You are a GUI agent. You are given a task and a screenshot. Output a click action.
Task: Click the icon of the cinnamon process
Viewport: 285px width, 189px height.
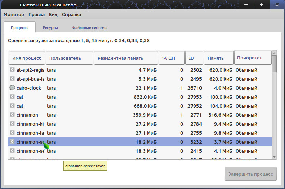pyautogui.click(x=12, y=115)
